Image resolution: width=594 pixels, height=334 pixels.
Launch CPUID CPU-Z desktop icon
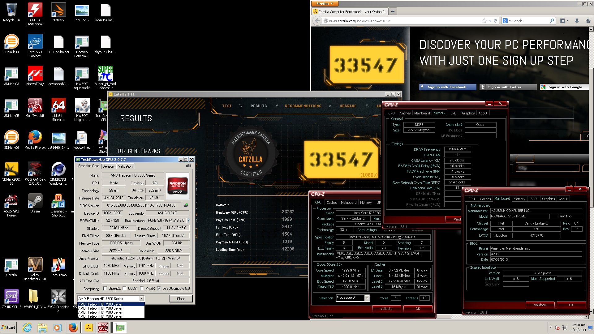11,299
